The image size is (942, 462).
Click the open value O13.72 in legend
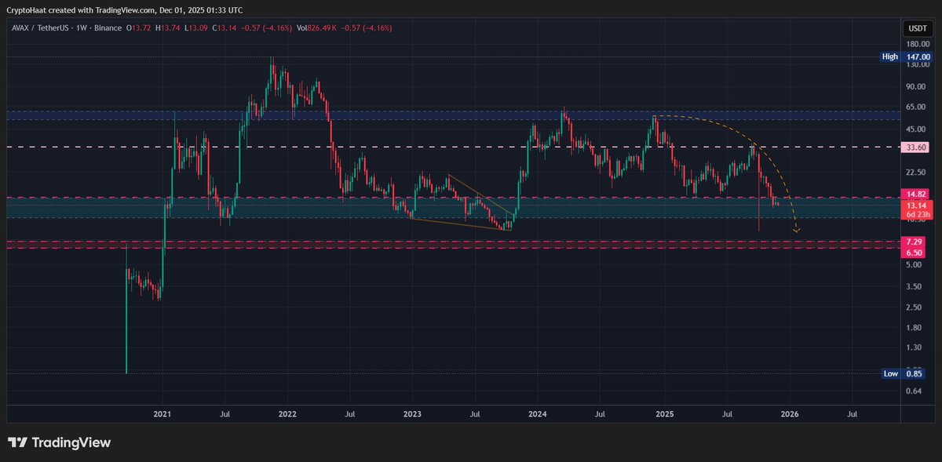click(x=138, y=28)
